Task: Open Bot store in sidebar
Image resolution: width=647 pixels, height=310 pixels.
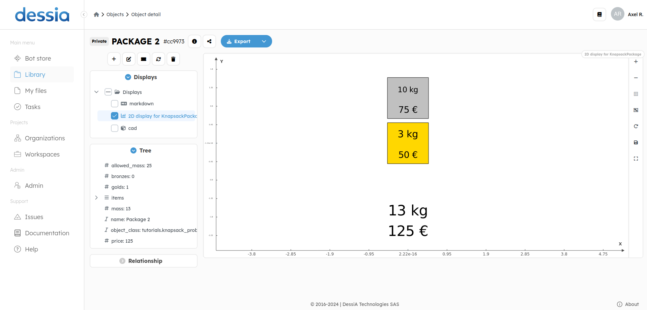Action: point(42,59)
